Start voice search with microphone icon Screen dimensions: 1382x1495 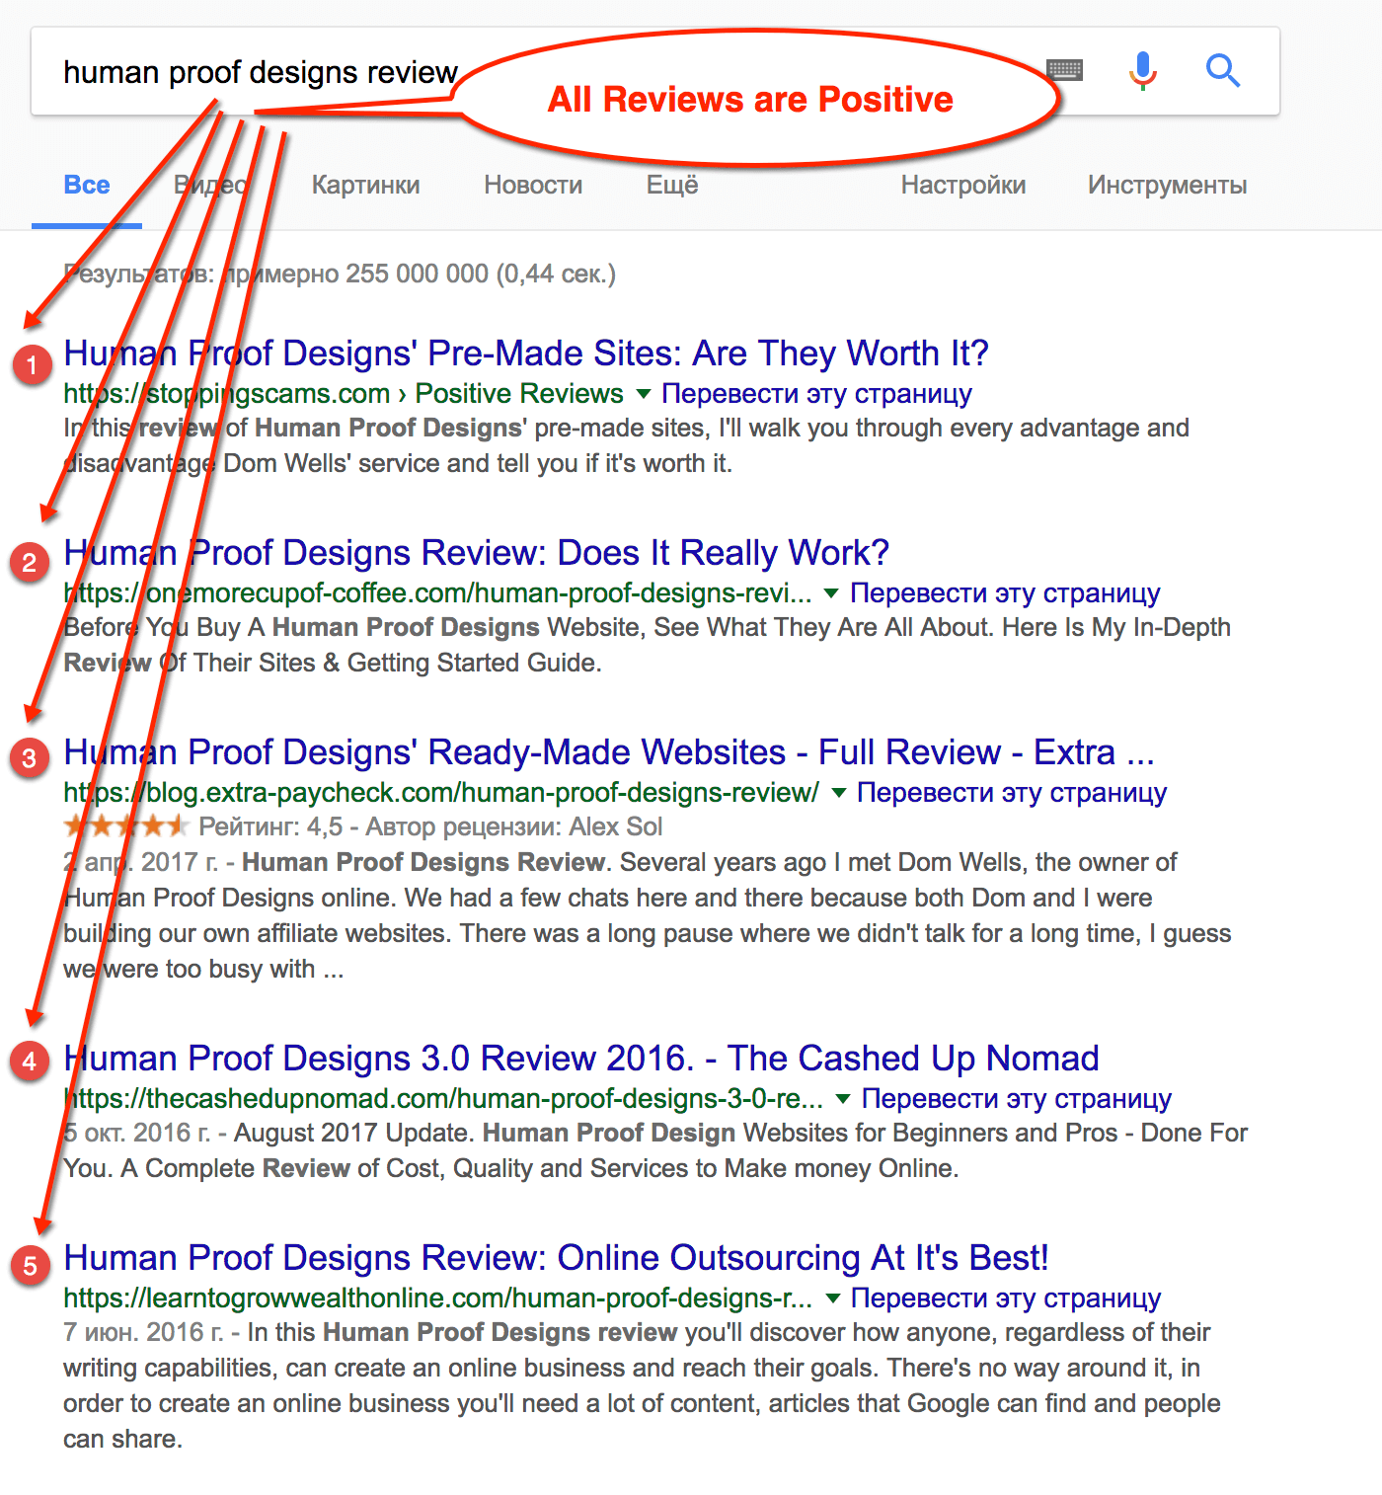1143,70
